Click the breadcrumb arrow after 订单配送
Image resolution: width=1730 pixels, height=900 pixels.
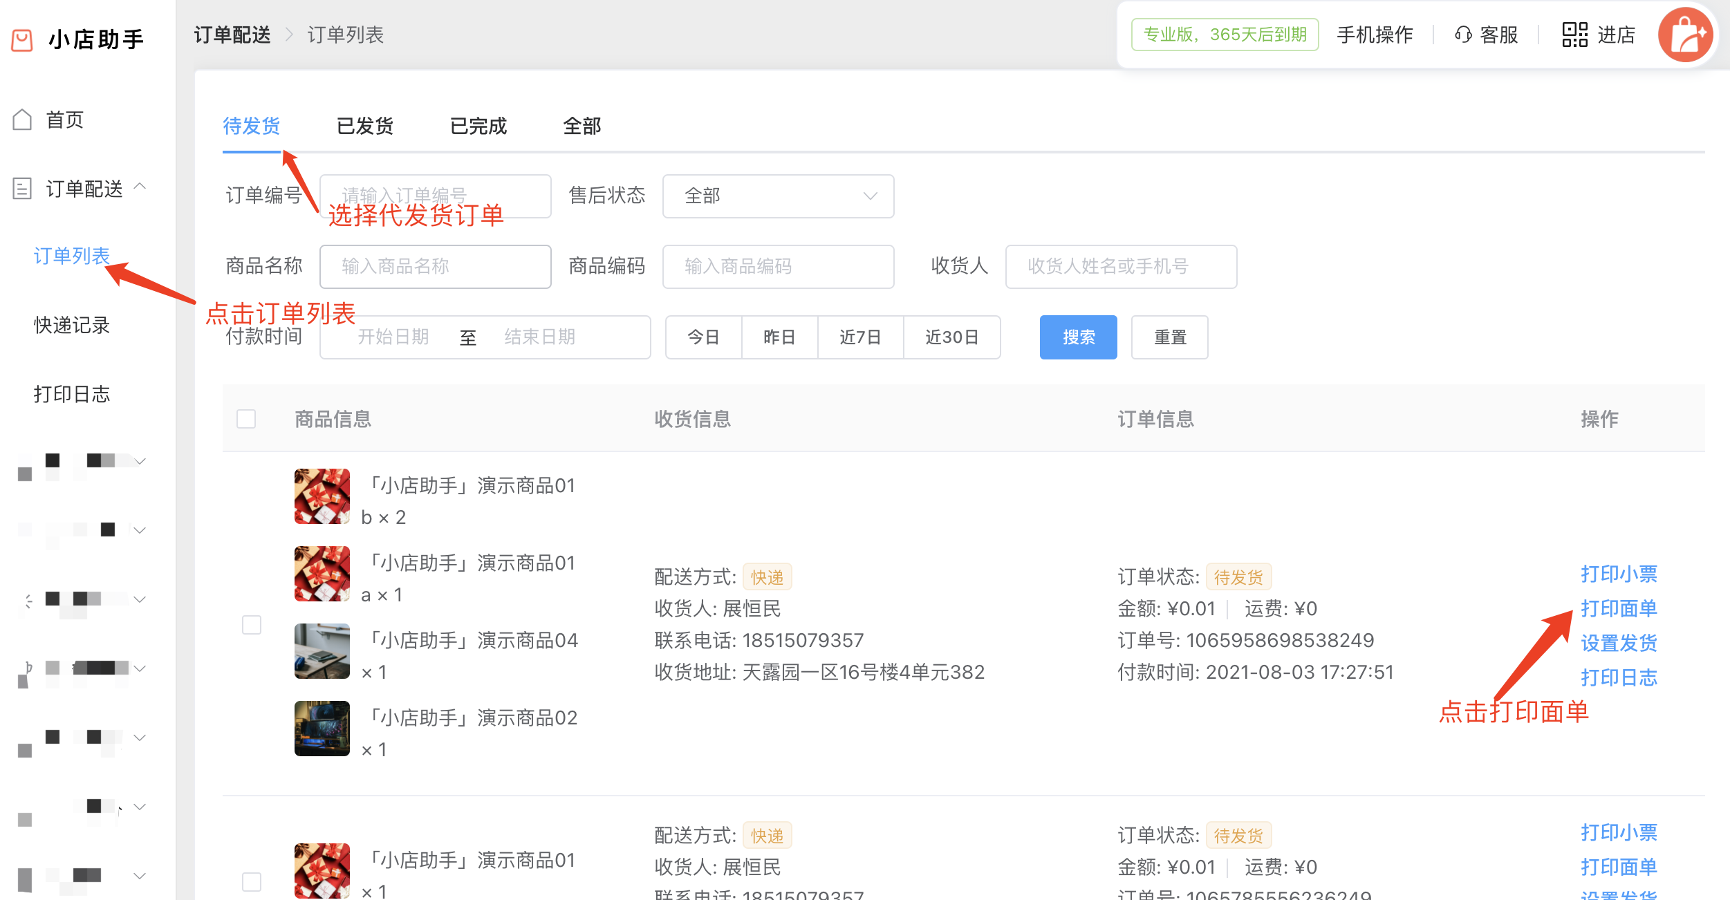click(x=289, y=35)
